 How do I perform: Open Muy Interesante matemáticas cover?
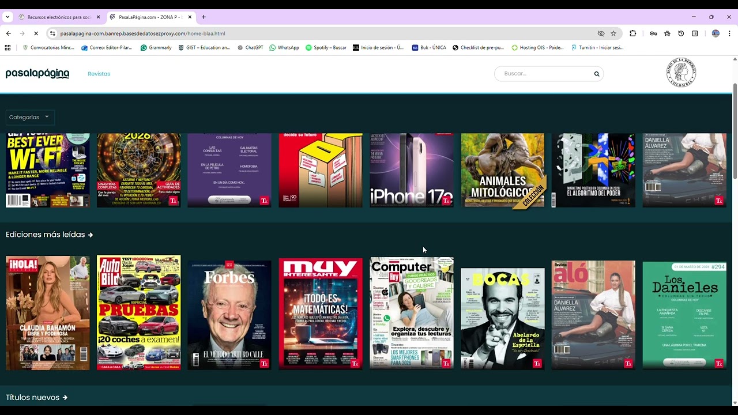[x=321, y=314]
